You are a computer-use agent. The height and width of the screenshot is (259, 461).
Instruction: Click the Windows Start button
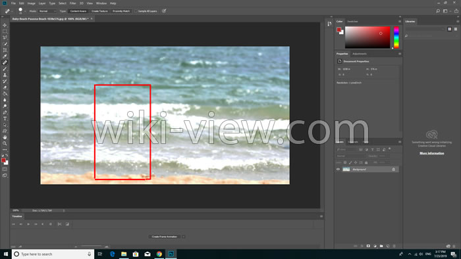click(x=6, y=254)
